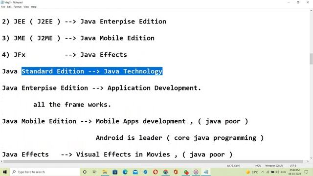Click the vertical scrollbar thumb
313x176 pixels.
[x=311, y=59]
